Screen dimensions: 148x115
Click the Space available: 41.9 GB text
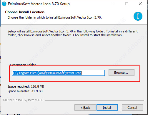click(25, 91)
